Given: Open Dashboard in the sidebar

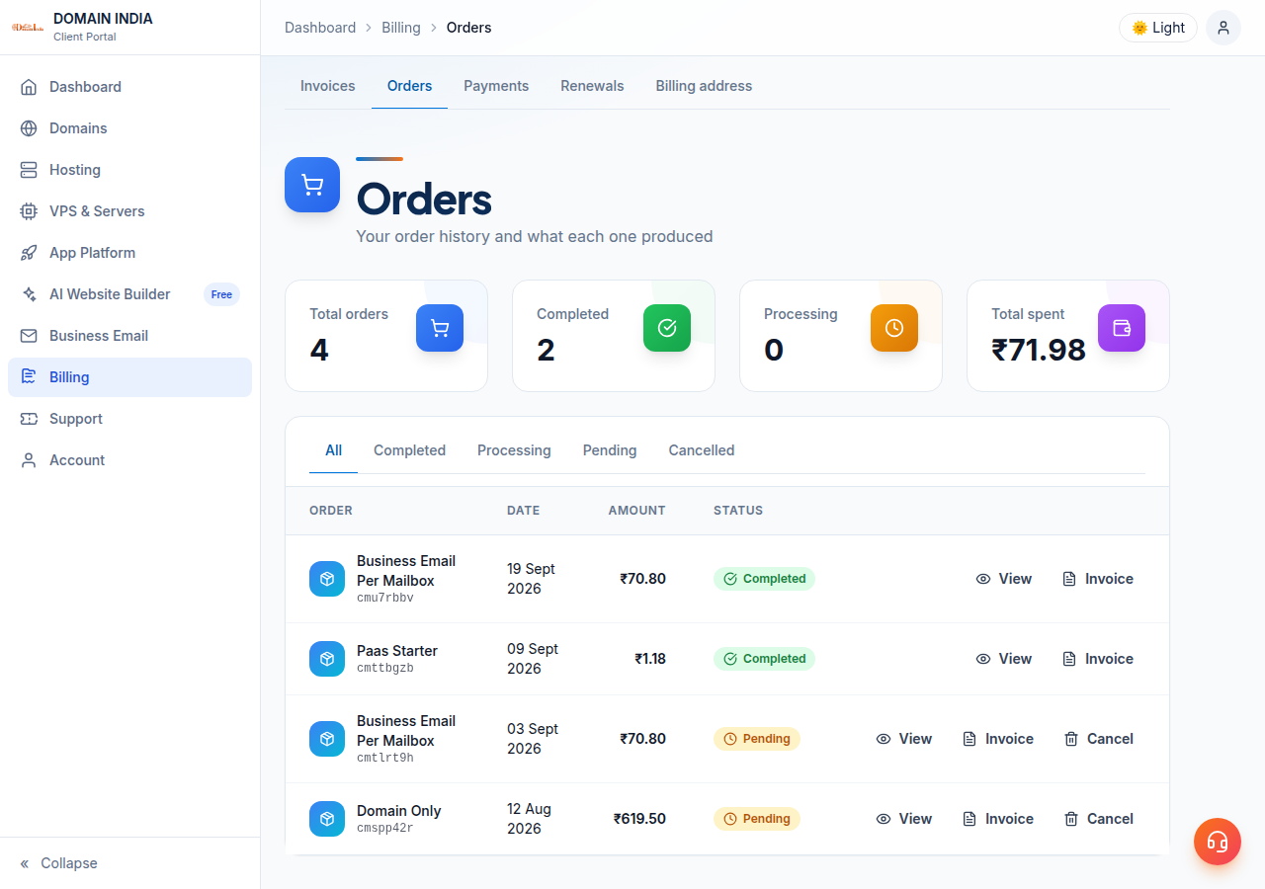Looking at the screenshot, I should pyautogui.click(x=129, y=87).
